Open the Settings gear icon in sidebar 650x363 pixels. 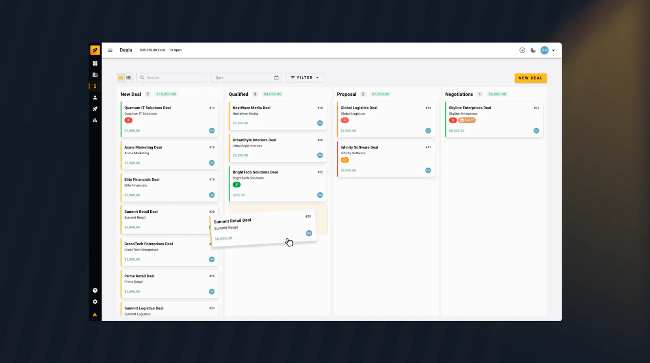pos(95,302)
